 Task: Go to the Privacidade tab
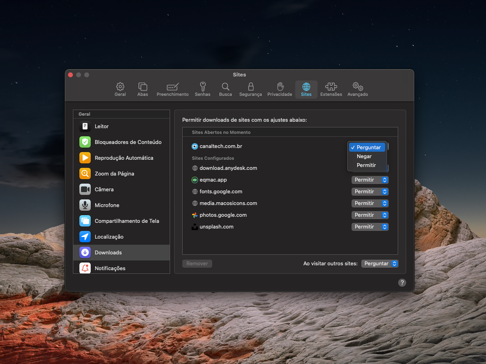tap(280, 90)
